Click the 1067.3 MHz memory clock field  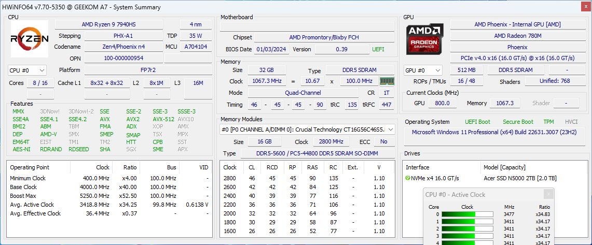pos(267,81)
